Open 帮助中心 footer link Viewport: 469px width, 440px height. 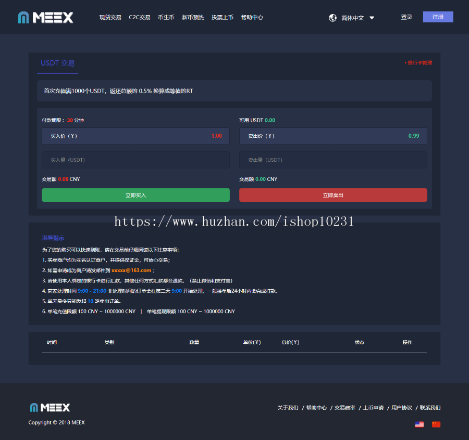[x=316, y=407]
